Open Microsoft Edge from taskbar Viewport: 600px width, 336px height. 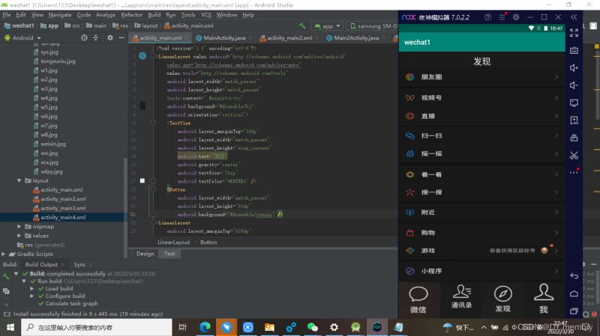(205, 327)
